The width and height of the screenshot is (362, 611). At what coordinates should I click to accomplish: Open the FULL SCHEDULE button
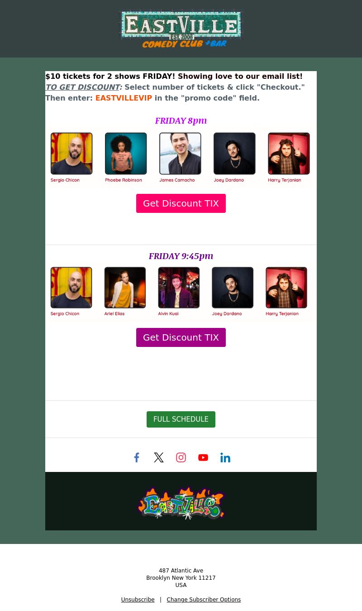pos(181,419)
